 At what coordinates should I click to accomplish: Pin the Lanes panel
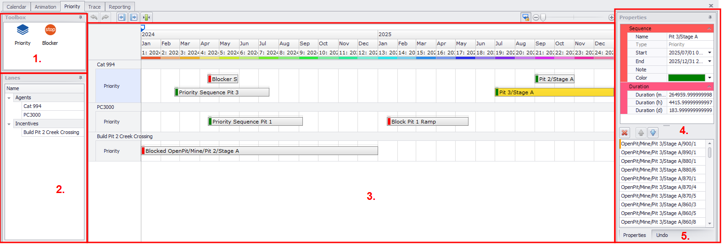click(x=81, y=78)
